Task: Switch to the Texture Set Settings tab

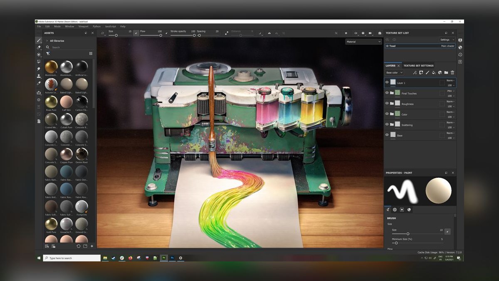Action: [418, 65]
